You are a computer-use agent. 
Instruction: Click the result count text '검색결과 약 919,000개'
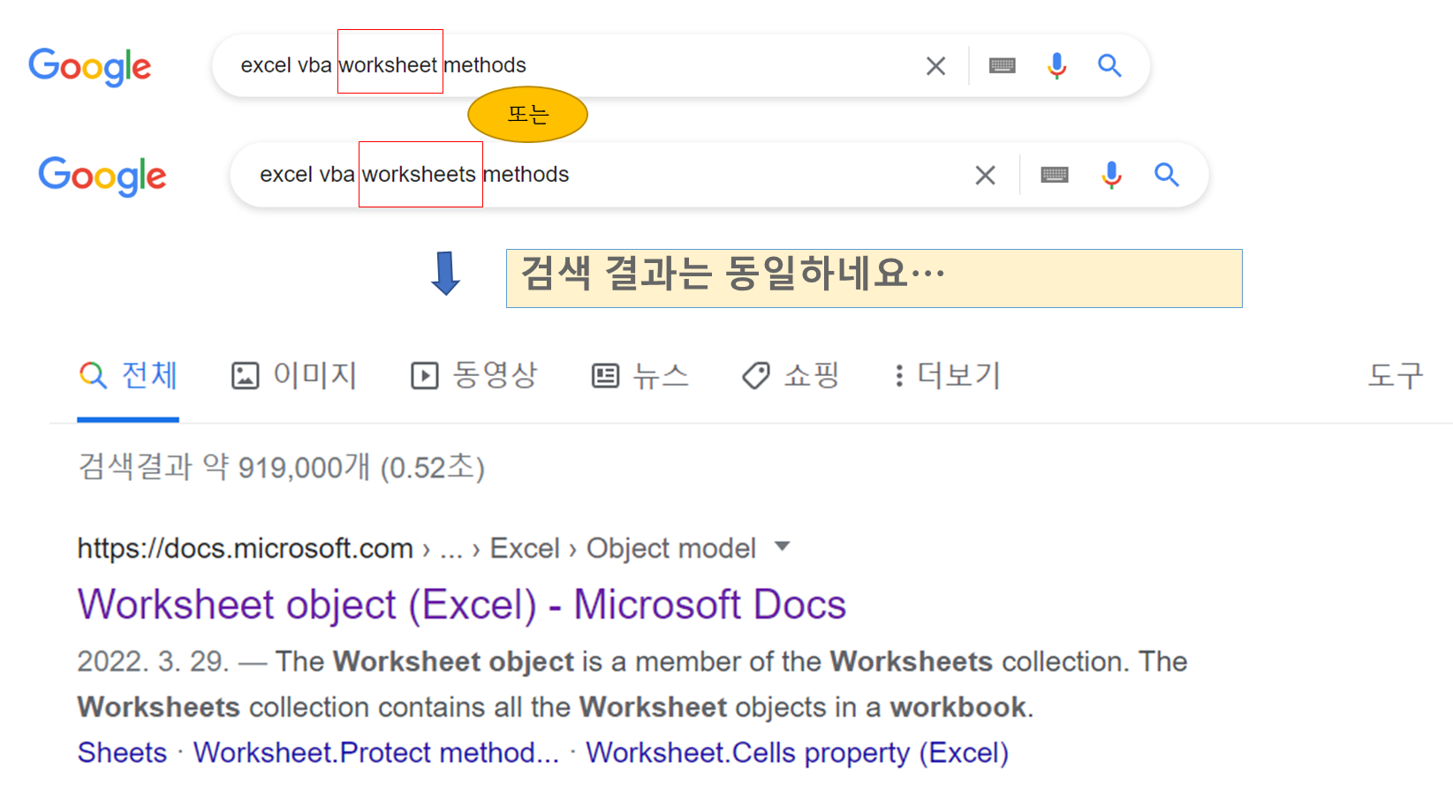(223, 466)
